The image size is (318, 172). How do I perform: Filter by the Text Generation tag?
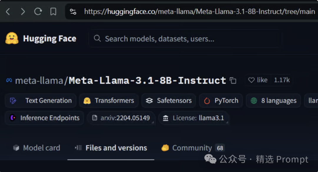click(41, 101)
